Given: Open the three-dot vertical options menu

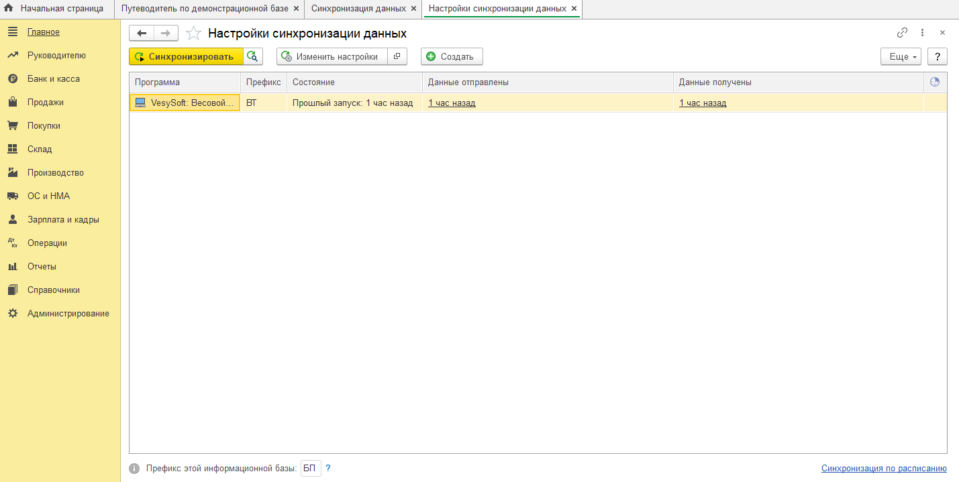Looking at the screenshot, I should [x=922, y=33].
